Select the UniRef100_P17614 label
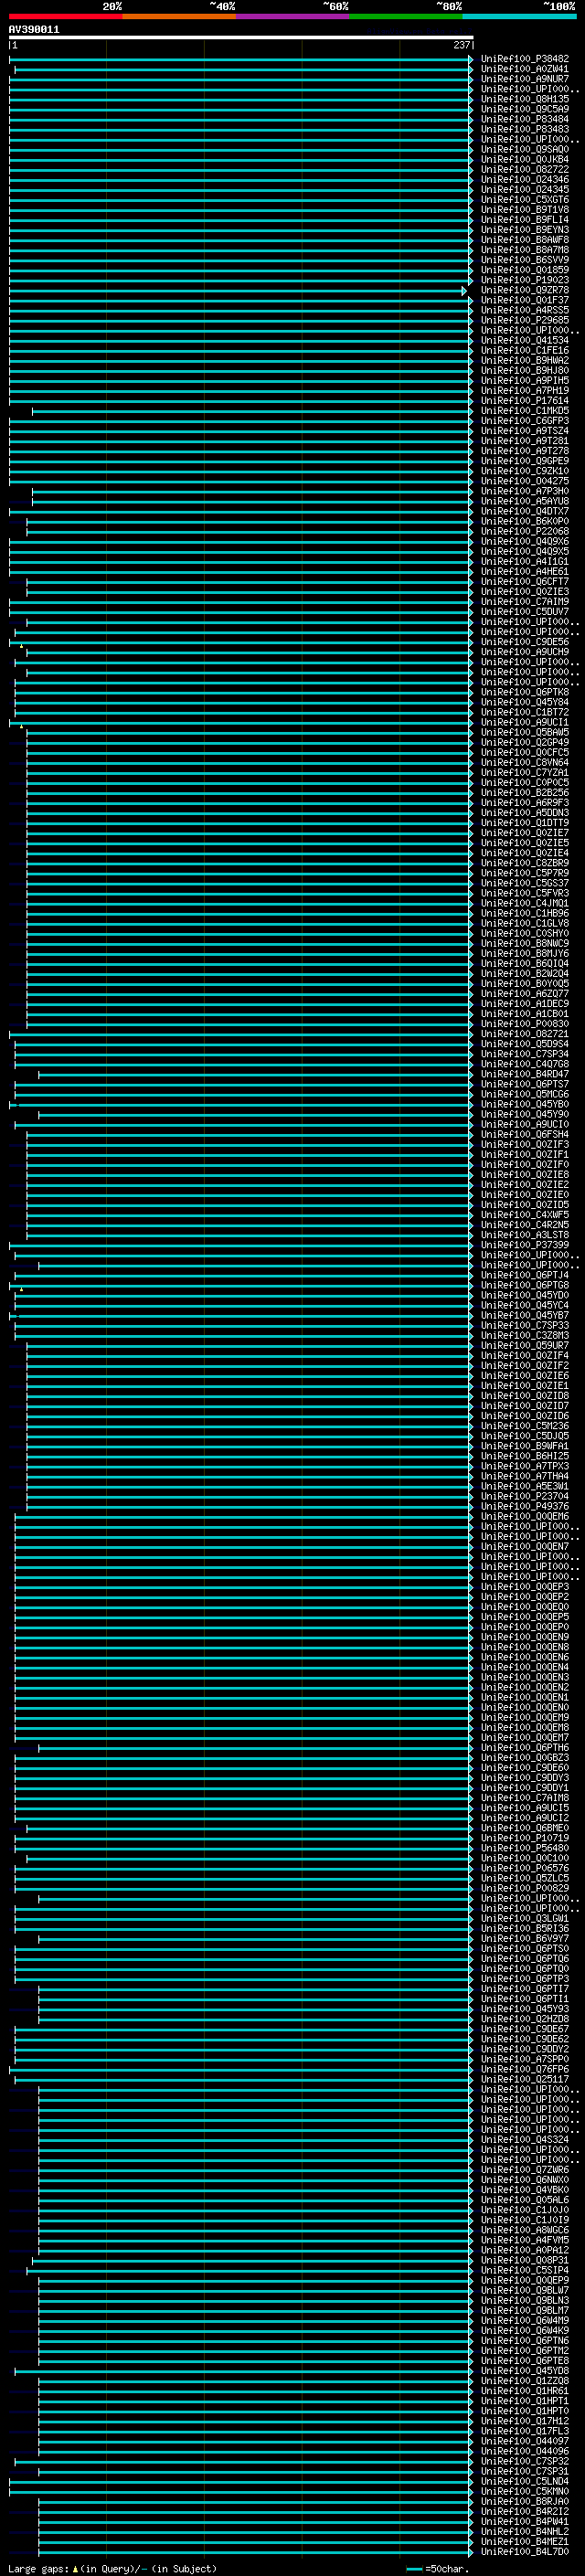This screenshot has height=2576, width=585. [525, 401]
